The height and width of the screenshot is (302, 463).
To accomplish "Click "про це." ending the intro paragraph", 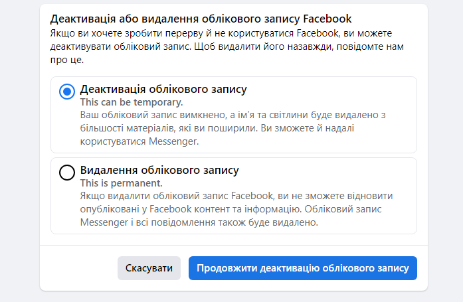I will coord(66,60).
